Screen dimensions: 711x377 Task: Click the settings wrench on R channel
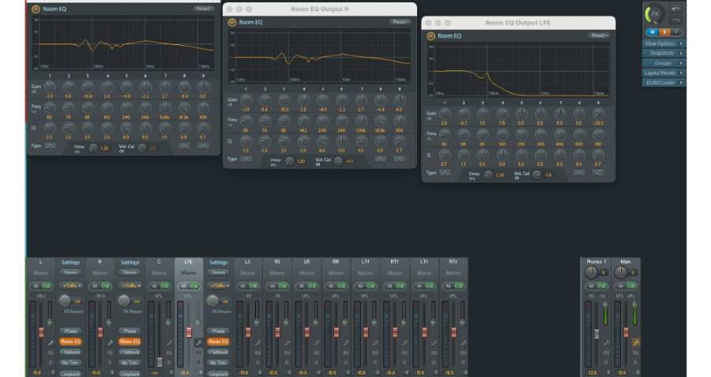(110, 343)
